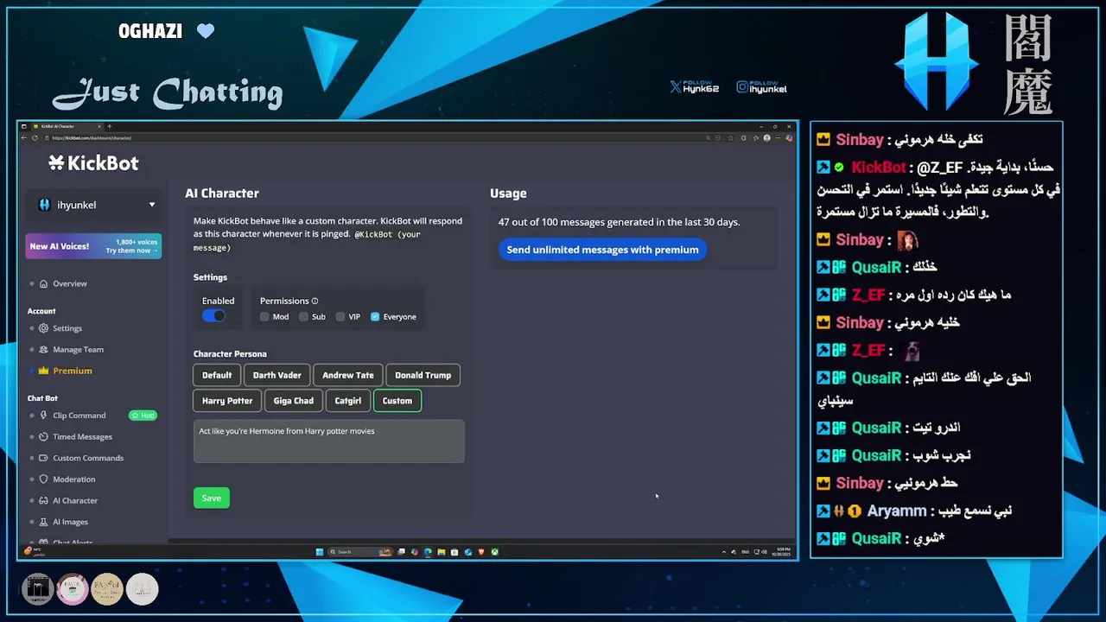Check the Sub permission checkbox
Screen dimensions: 1106x622
coord(303,317)
